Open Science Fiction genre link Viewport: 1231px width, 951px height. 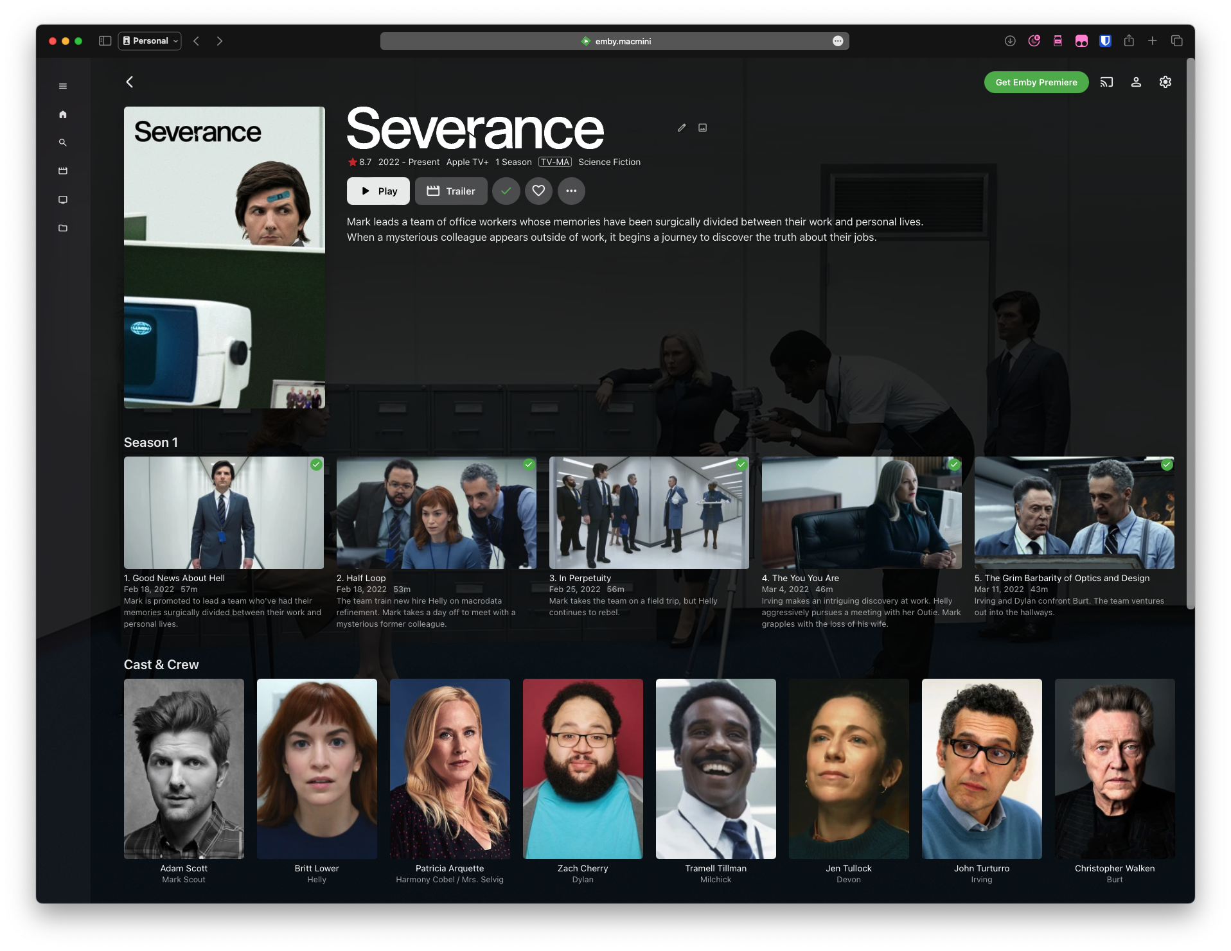coord(609,162)
